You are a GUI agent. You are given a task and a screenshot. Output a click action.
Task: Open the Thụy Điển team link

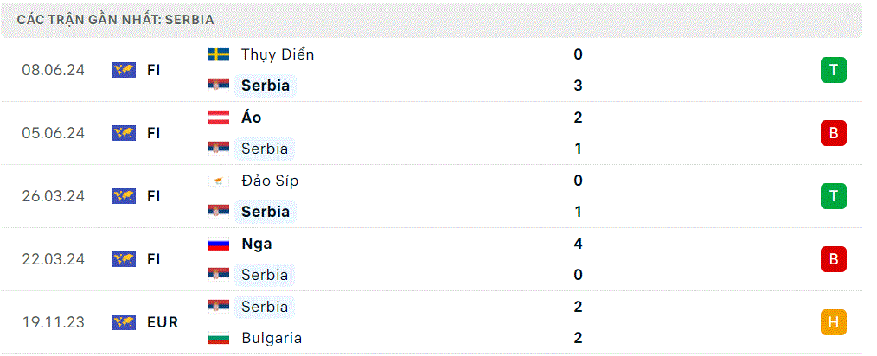278,54
